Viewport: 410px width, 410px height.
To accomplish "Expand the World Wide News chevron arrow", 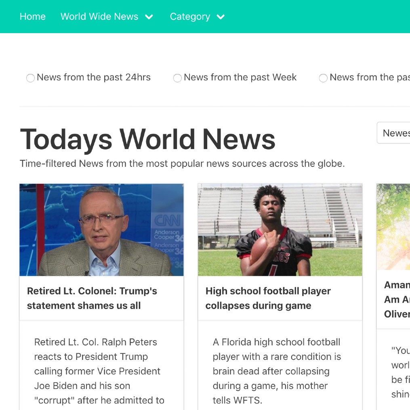I will coord(149,17).
